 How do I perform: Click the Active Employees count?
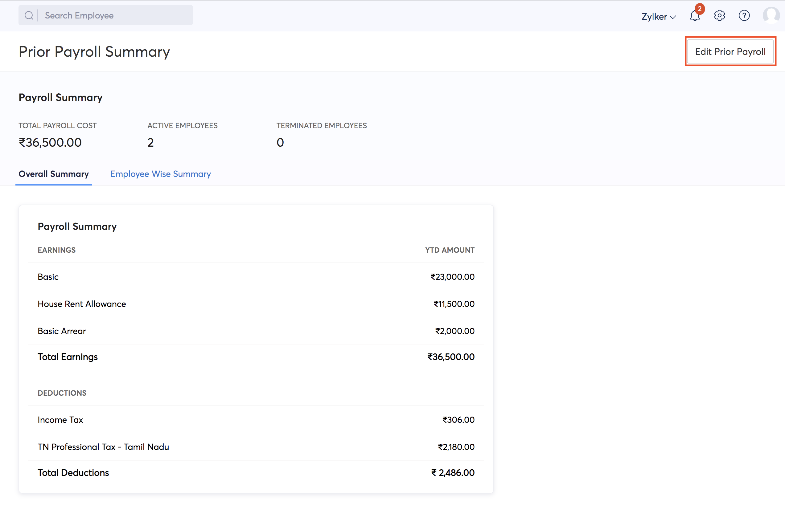[x=150, y=142]
